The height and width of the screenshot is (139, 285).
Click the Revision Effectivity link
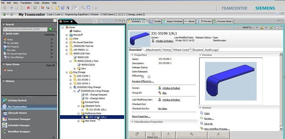click(x=143, y=82)
